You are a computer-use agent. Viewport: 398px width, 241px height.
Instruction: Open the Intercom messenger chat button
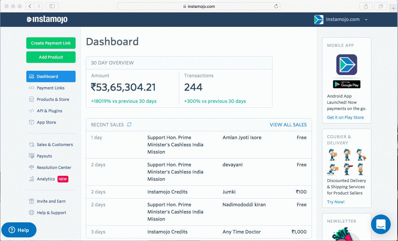[381, 224]
